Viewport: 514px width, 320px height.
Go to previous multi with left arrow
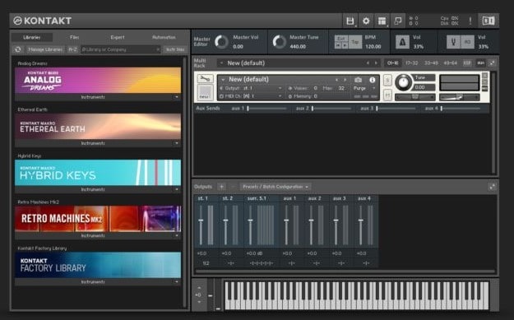tap(368, 63)
